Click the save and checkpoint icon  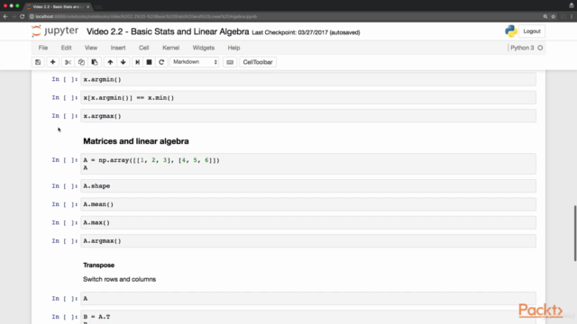[x=38, y=62]
